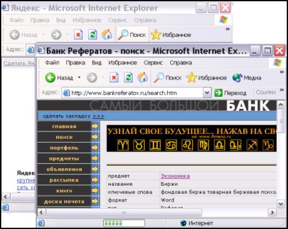Open поиск sidebar link

(x=64, y=137)
